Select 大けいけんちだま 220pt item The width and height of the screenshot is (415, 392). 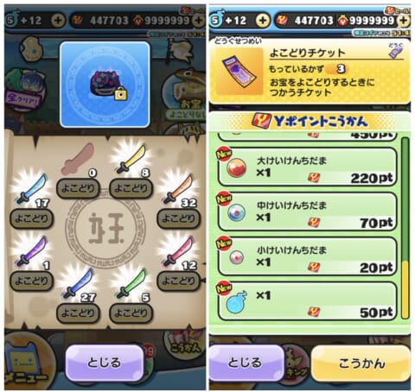[307, 167]
